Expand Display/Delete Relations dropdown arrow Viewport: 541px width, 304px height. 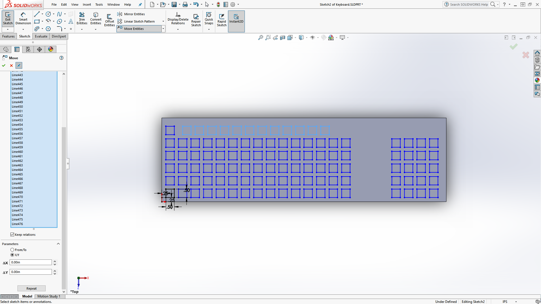coord(178,29)
